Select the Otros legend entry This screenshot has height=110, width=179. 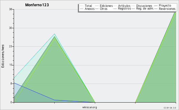(104, 9)
